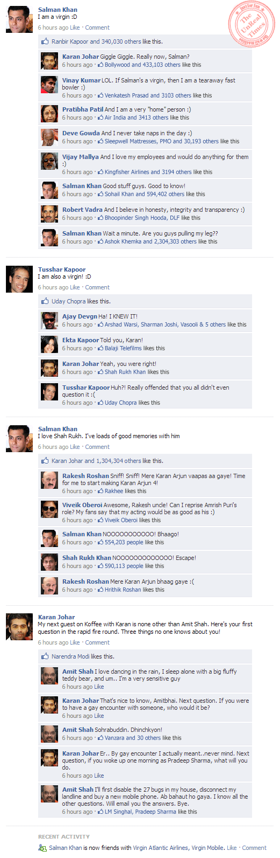
Task: Open Karan Johar's Koffee post profile photo
Action: tap(19, 627)
